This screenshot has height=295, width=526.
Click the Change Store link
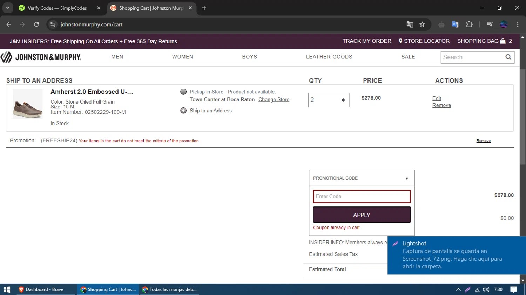274,99
